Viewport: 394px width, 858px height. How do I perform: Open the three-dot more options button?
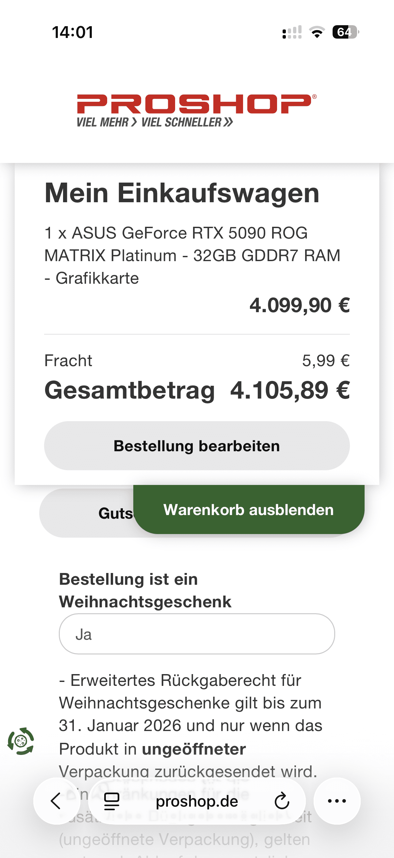pos(337,801)
